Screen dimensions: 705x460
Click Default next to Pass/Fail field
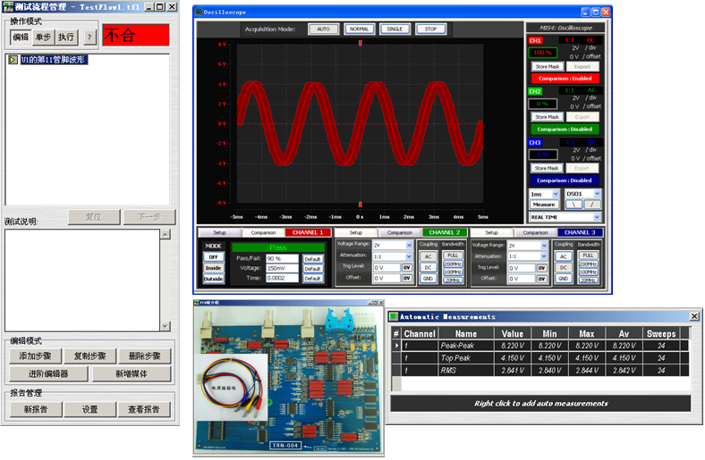click(312, 259)
